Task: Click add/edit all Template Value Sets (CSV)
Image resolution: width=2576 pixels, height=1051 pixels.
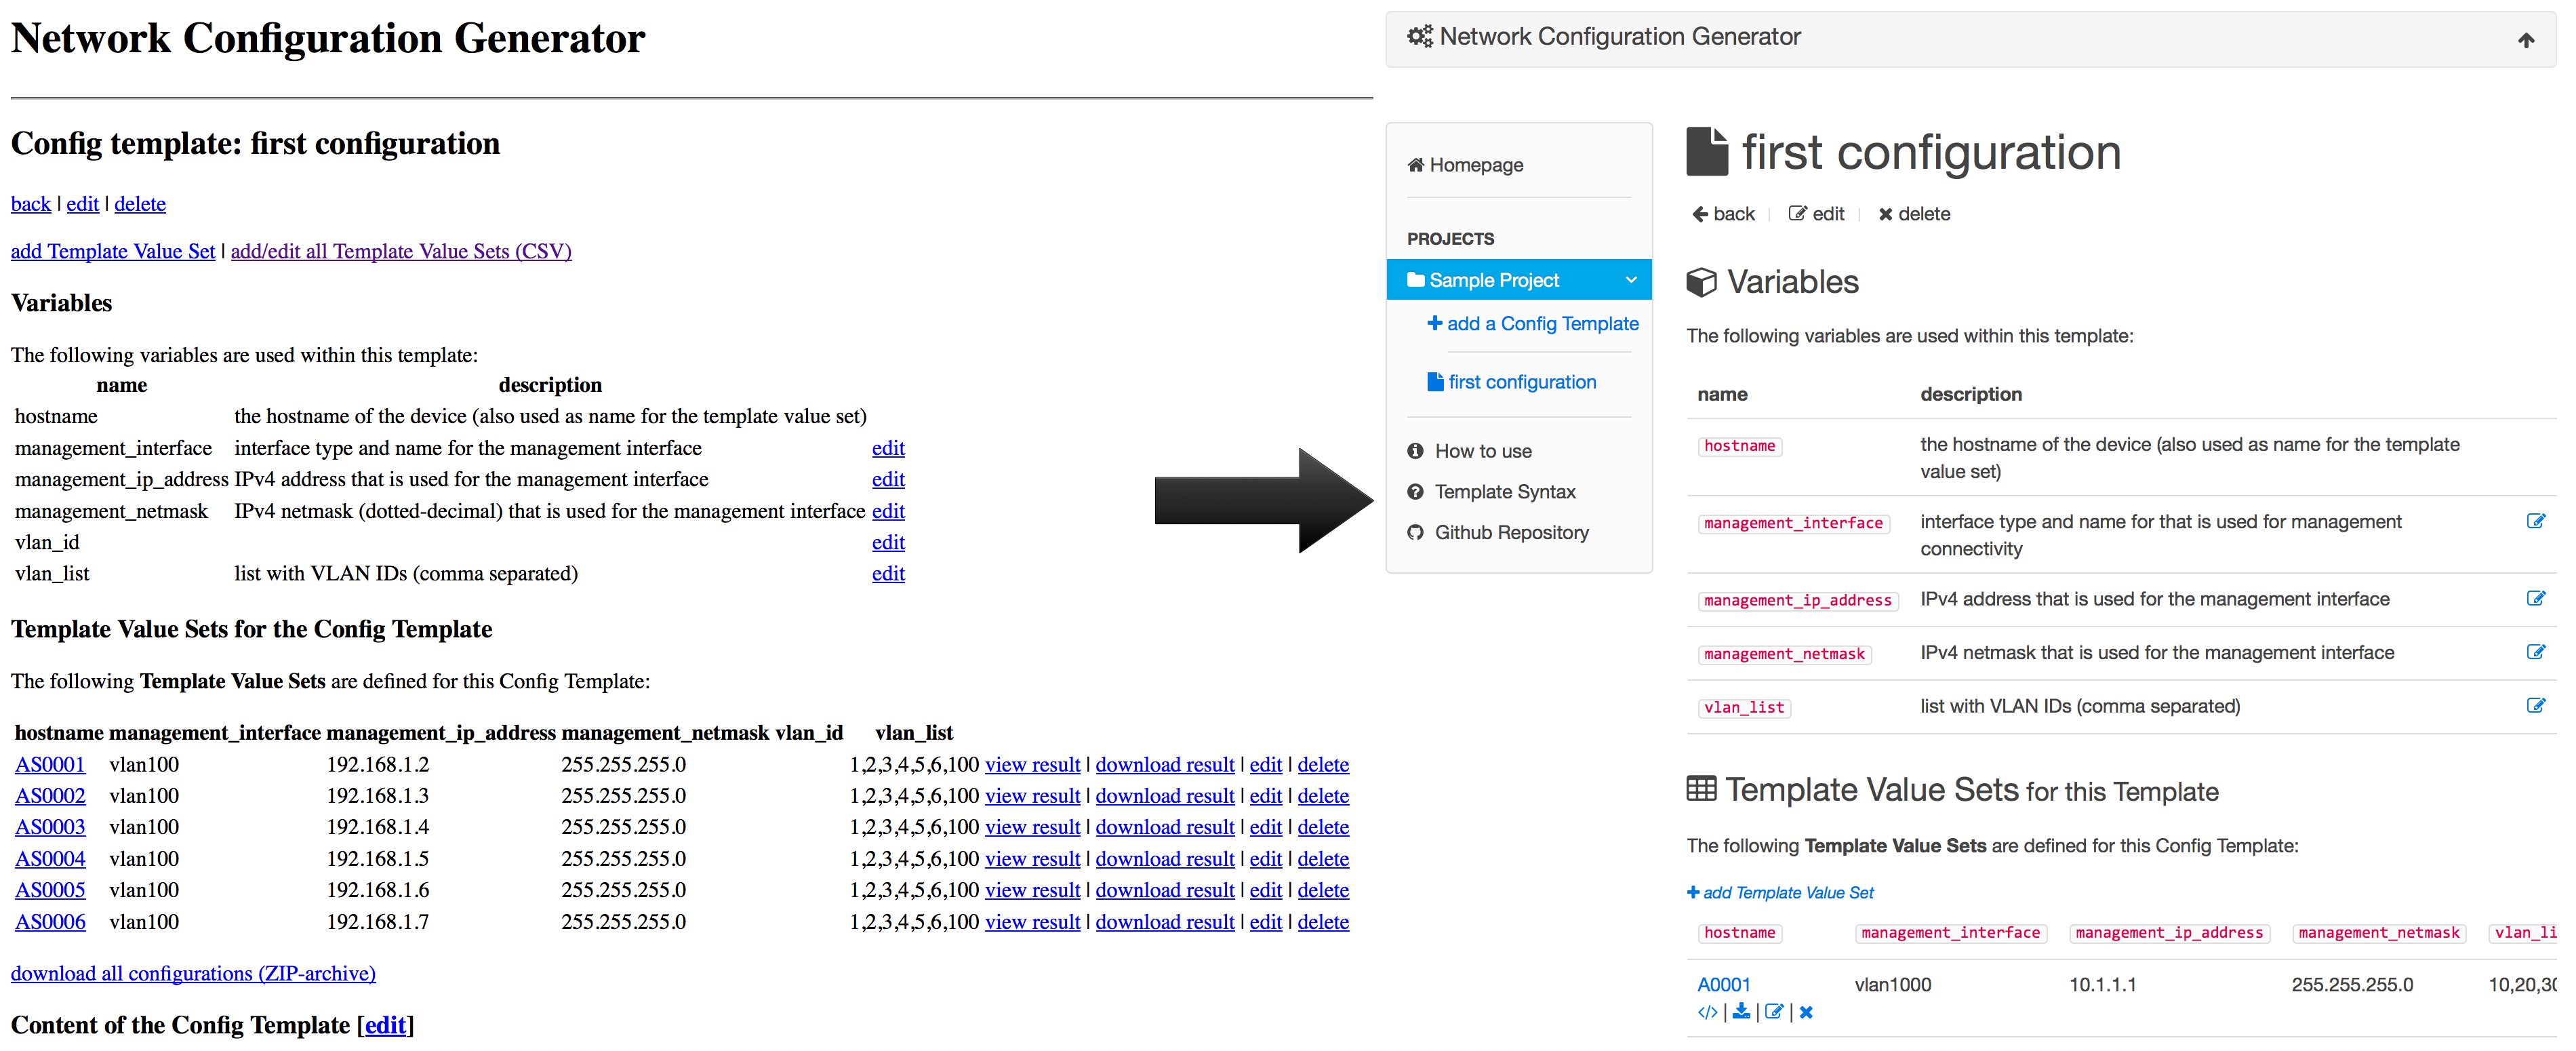Action: 401,251
